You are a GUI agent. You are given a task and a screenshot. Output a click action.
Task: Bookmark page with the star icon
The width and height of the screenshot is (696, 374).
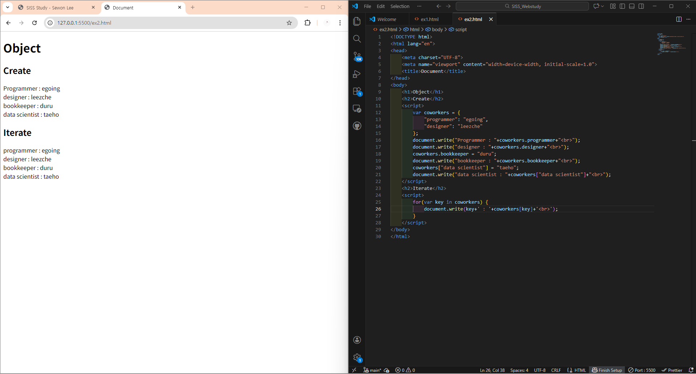289,23
